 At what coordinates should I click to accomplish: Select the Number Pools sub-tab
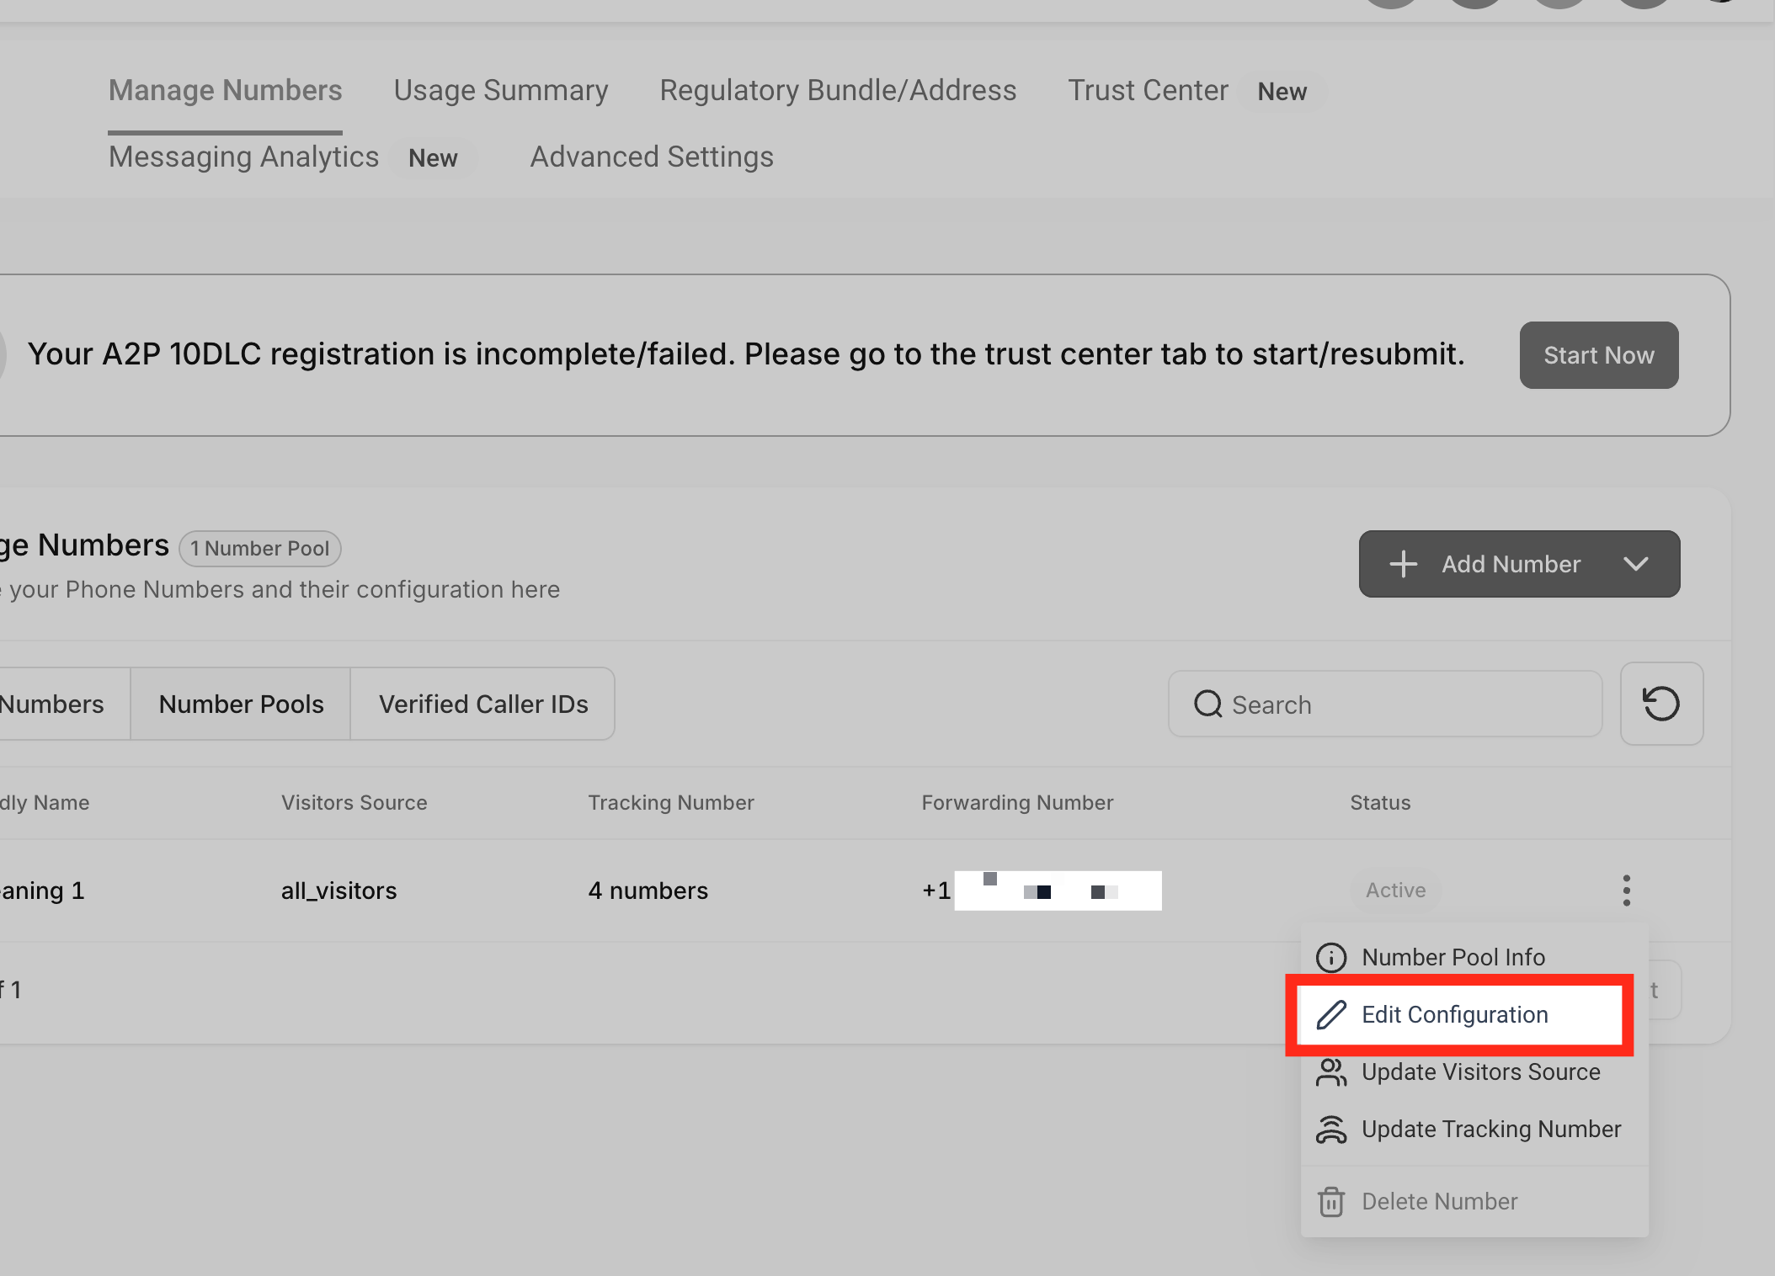point(241,704)
